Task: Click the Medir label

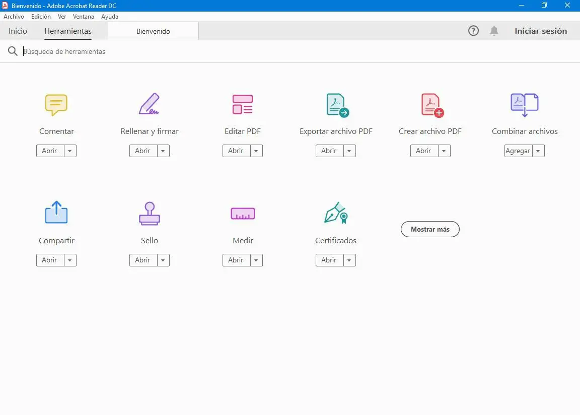Action: [243, 240]
